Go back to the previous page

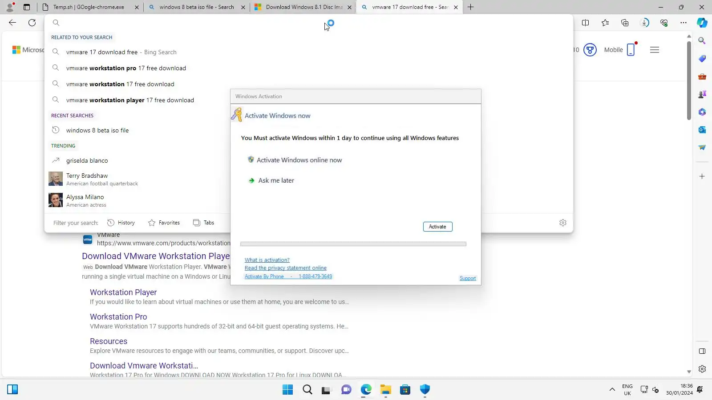[x=12, y=23]
